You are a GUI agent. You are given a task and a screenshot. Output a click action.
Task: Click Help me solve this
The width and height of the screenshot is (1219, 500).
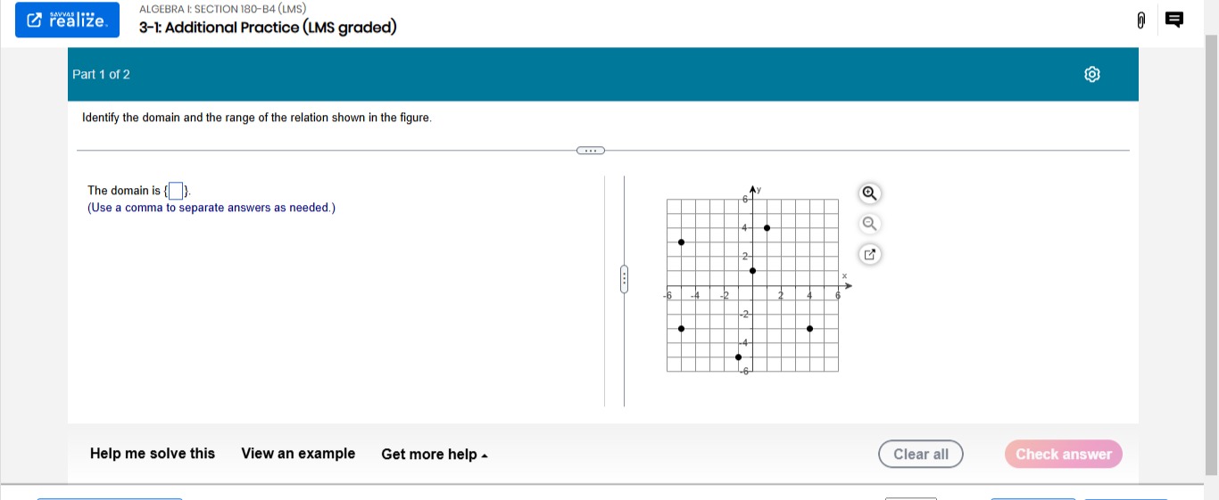click(153, 454)
